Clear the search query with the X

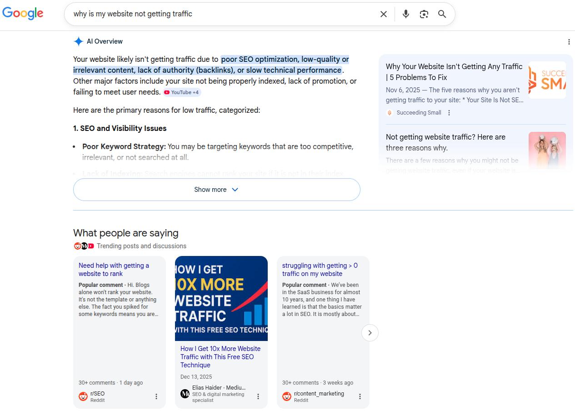tap(383, 14)
